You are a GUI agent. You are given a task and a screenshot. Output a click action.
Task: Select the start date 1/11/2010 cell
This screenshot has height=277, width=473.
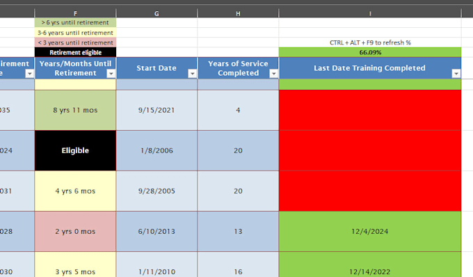click(157, 264)
